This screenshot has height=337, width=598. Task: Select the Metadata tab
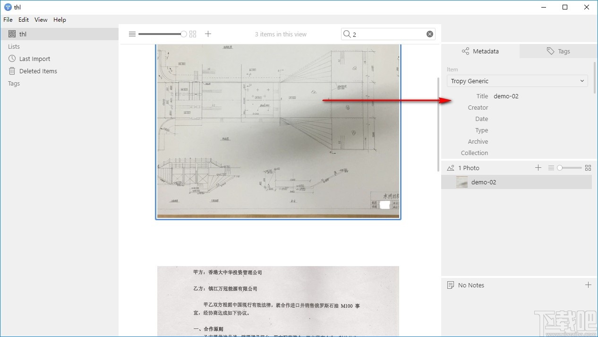pyautogui.click(x=480, y=51)
